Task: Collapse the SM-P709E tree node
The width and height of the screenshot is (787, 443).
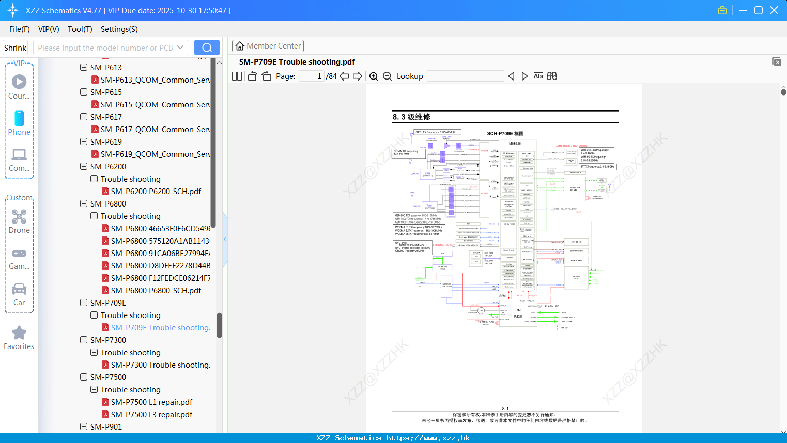Action: coord(84,303)
